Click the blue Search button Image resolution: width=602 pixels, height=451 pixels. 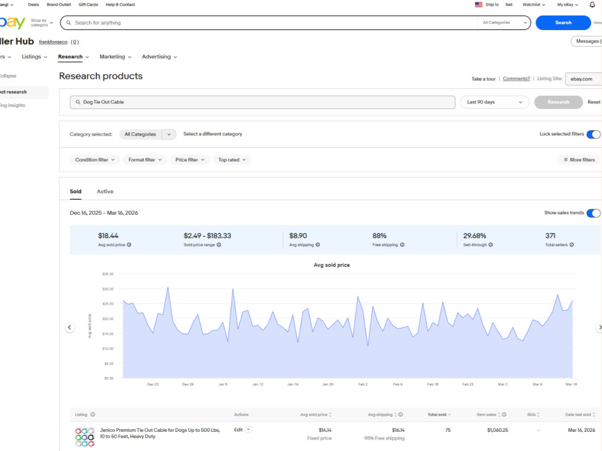563,23
